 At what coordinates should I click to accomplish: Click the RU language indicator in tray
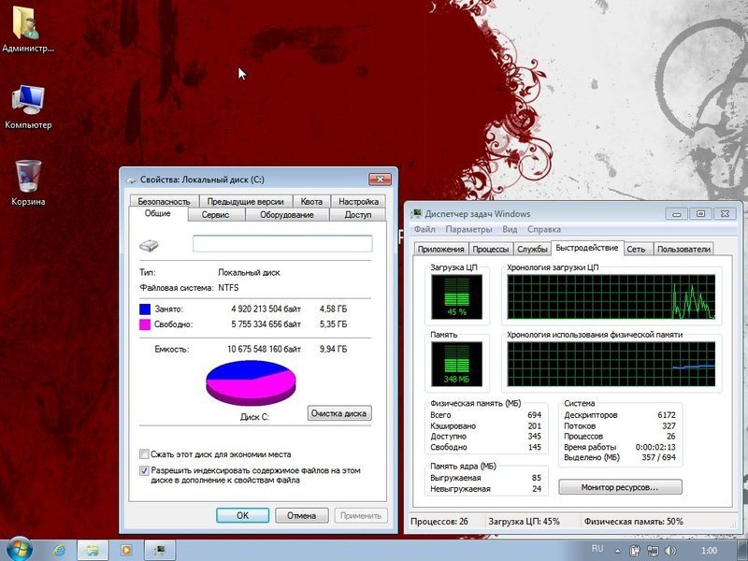tap(598, 548)
